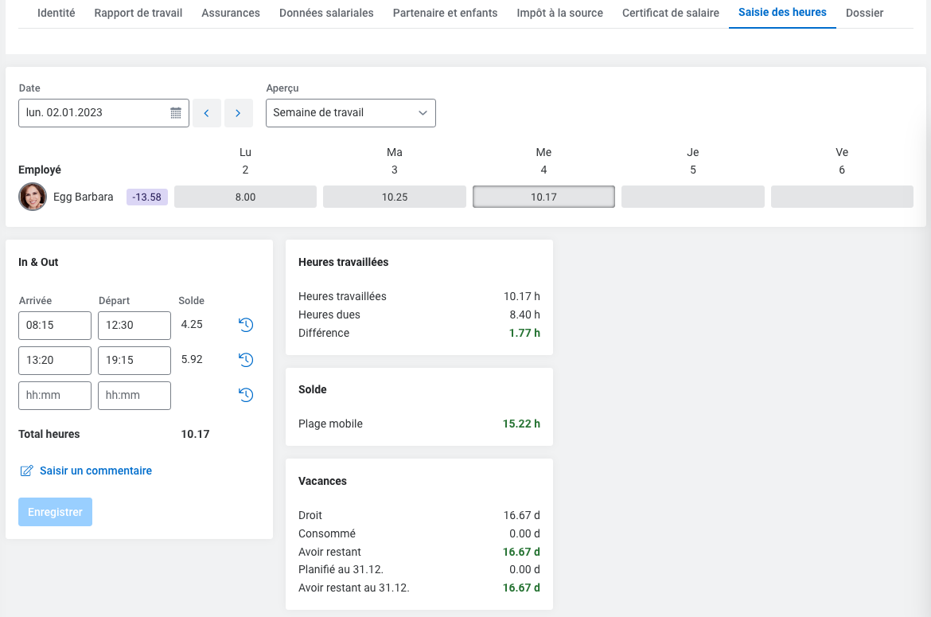Open the Dossier tab

[x=864, y=13]
